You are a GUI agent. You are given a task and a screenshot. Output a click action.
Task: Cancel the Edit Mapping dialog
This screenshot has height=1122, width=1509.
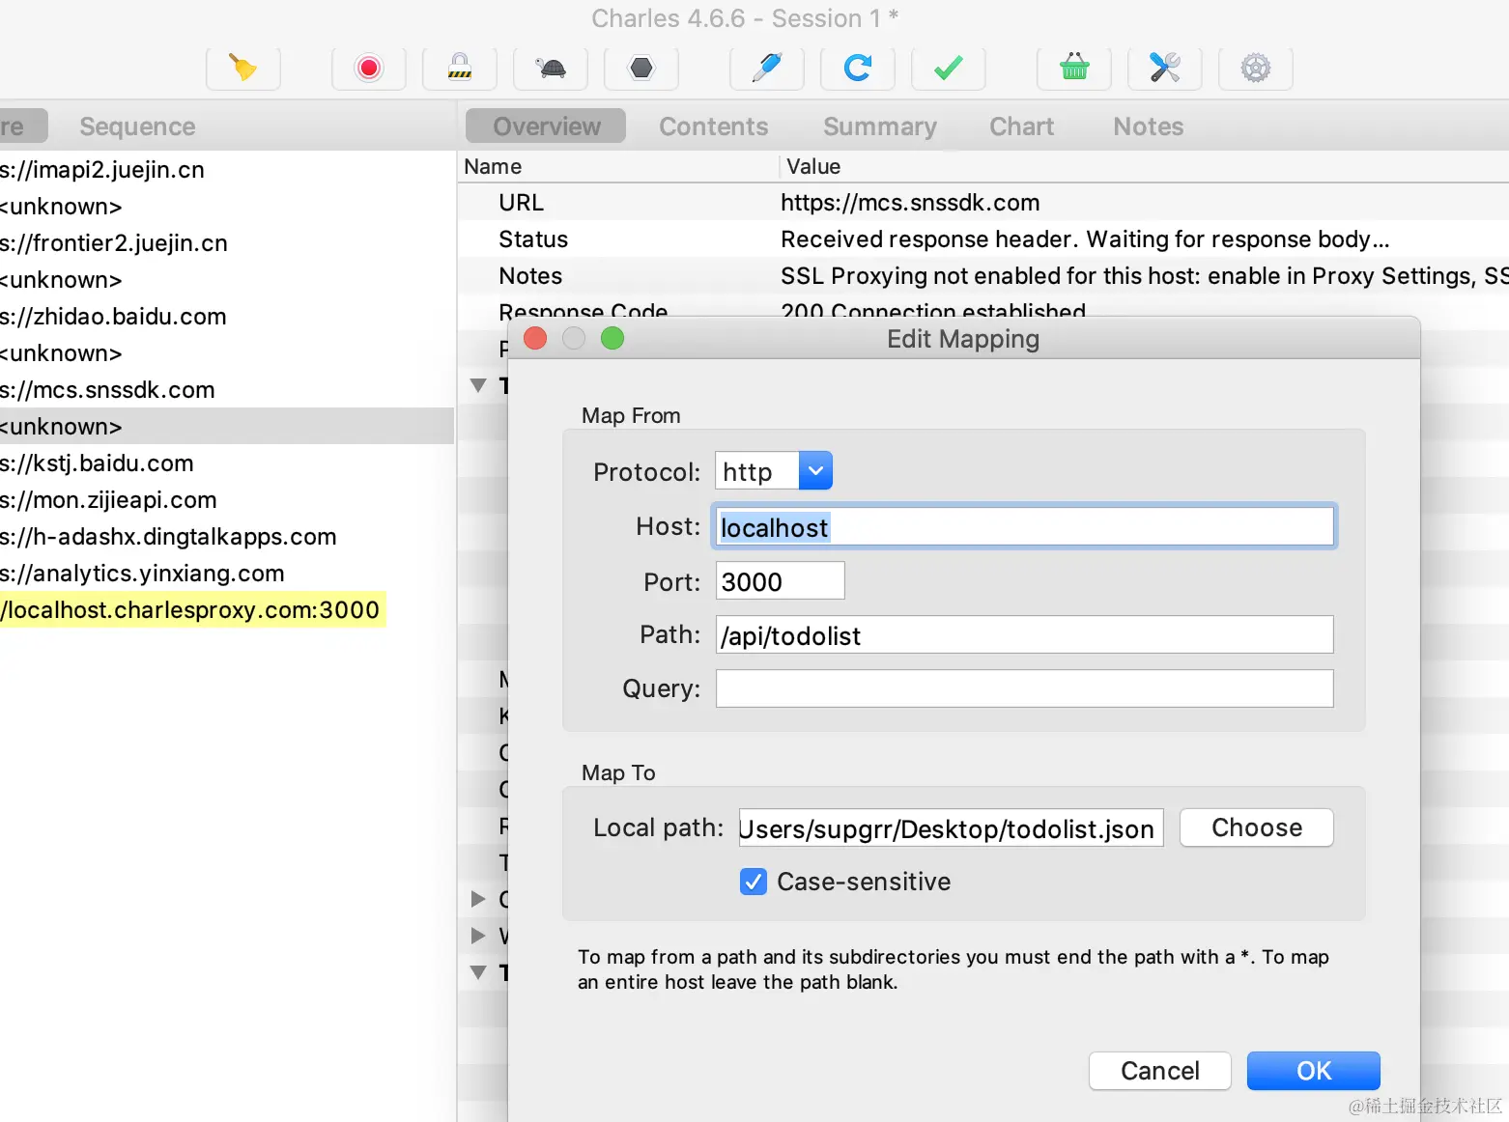(x=1160, y=1071)
